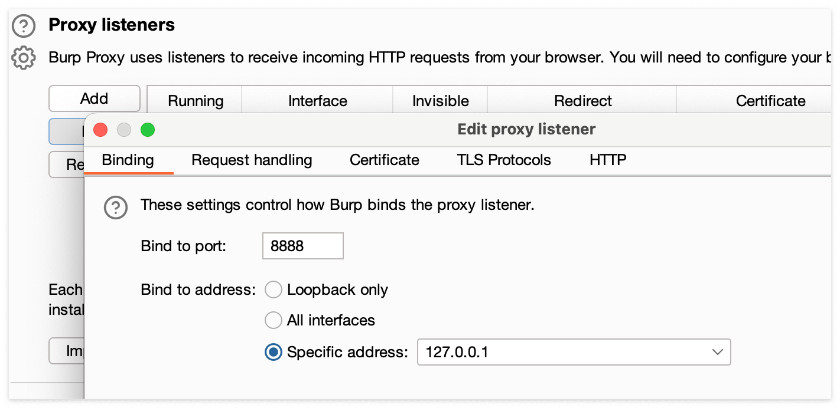Close the Edit proxy listener dialog
Screen dimensions: 840x408
[100, 130]
